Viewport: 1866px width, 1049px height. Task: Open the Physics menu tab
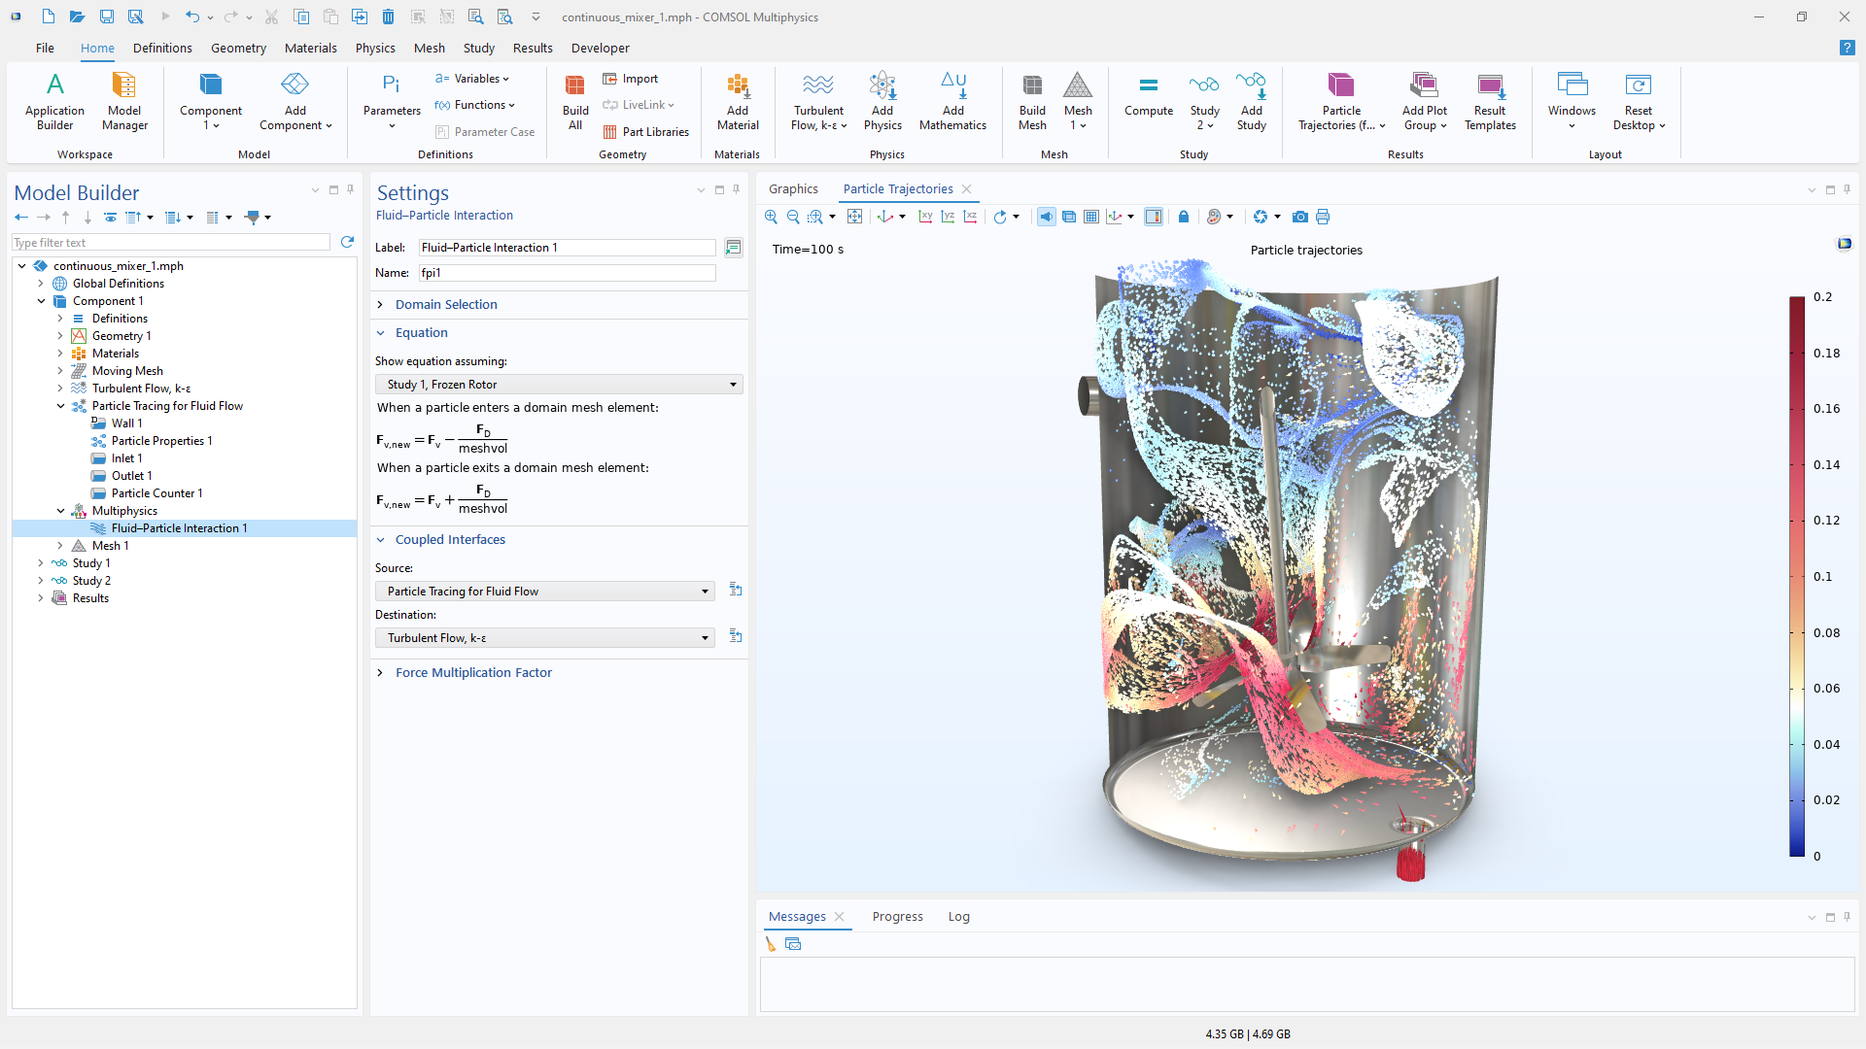point(375,48)
